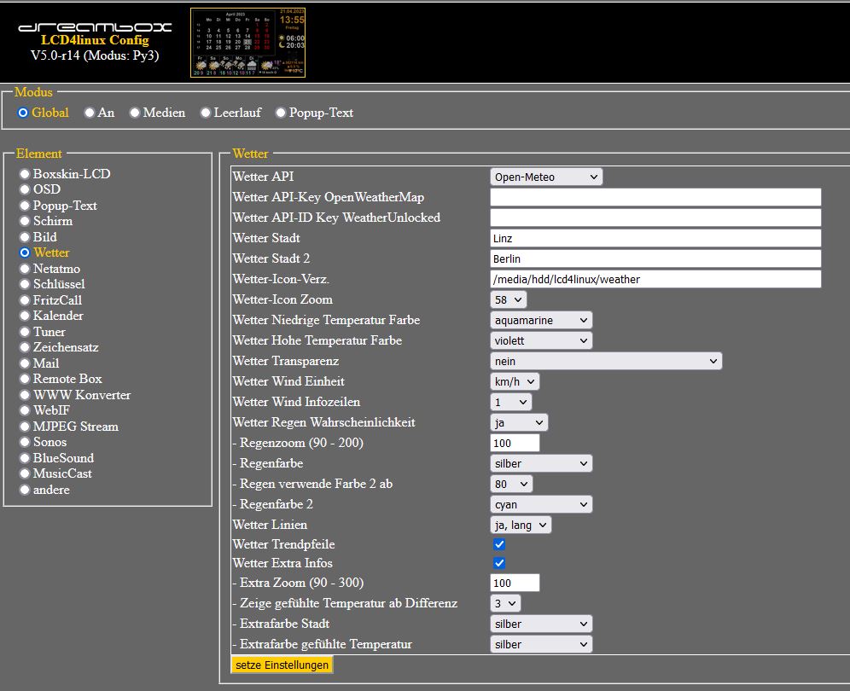
Task: Select the Medien mode radio button
Action: click(135, 113)
